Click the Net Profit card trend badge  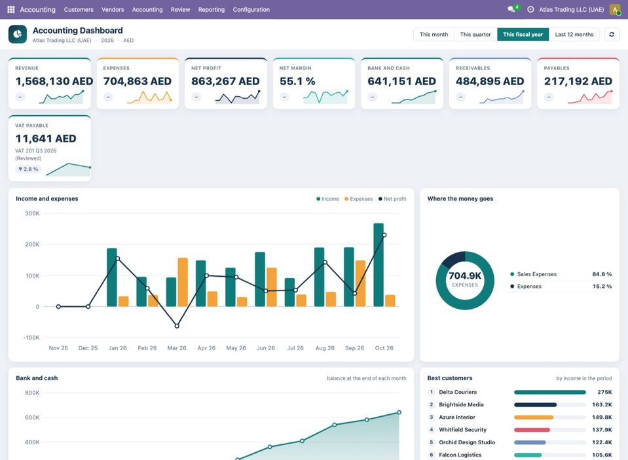coord(196,97)
